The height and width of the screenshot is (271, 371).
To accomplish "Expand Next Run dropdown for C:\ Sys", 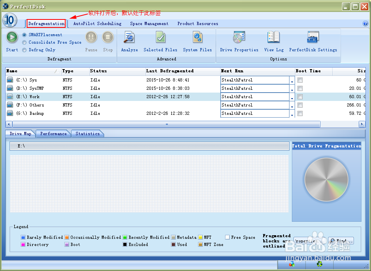I will [x=292, y=80].
